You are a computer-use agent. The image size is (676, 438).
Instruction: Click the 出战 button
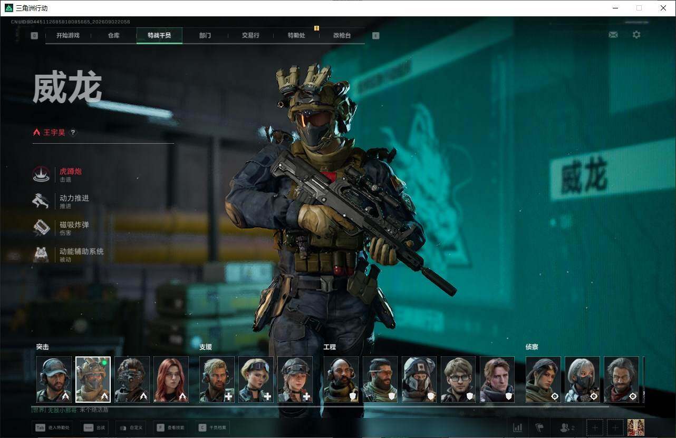tap(95, 427)
